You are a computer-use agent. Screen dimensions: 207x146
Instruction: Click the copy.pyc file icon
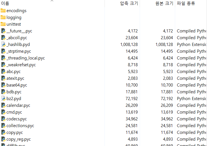(3, 132)
